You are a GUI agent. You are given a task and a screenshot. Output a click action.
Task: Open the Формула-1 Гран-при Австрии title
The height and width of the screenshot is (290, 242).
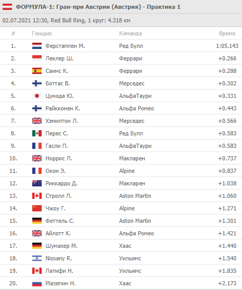98,7
